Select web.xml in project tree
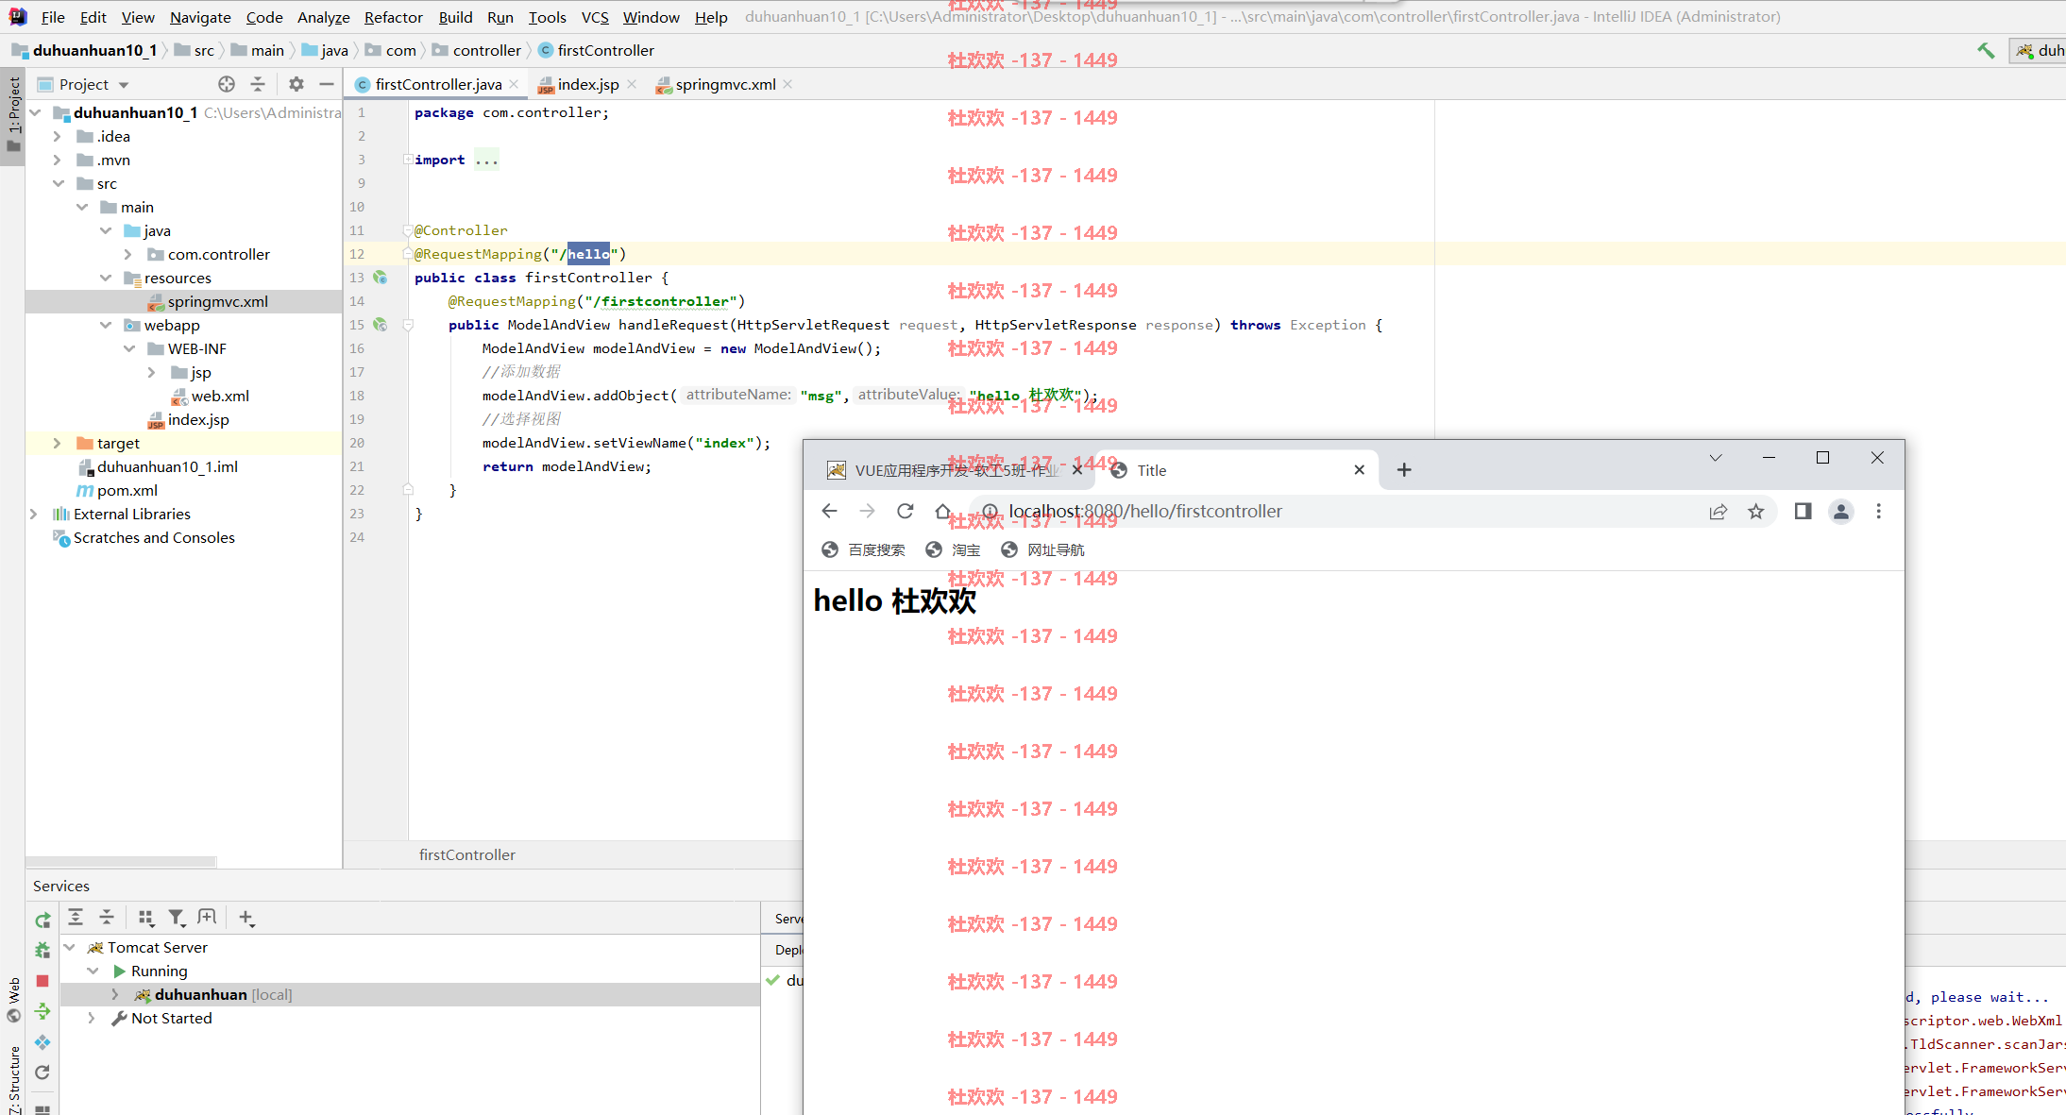Viewport: 2066px width, 1115px height. point(210,396)
